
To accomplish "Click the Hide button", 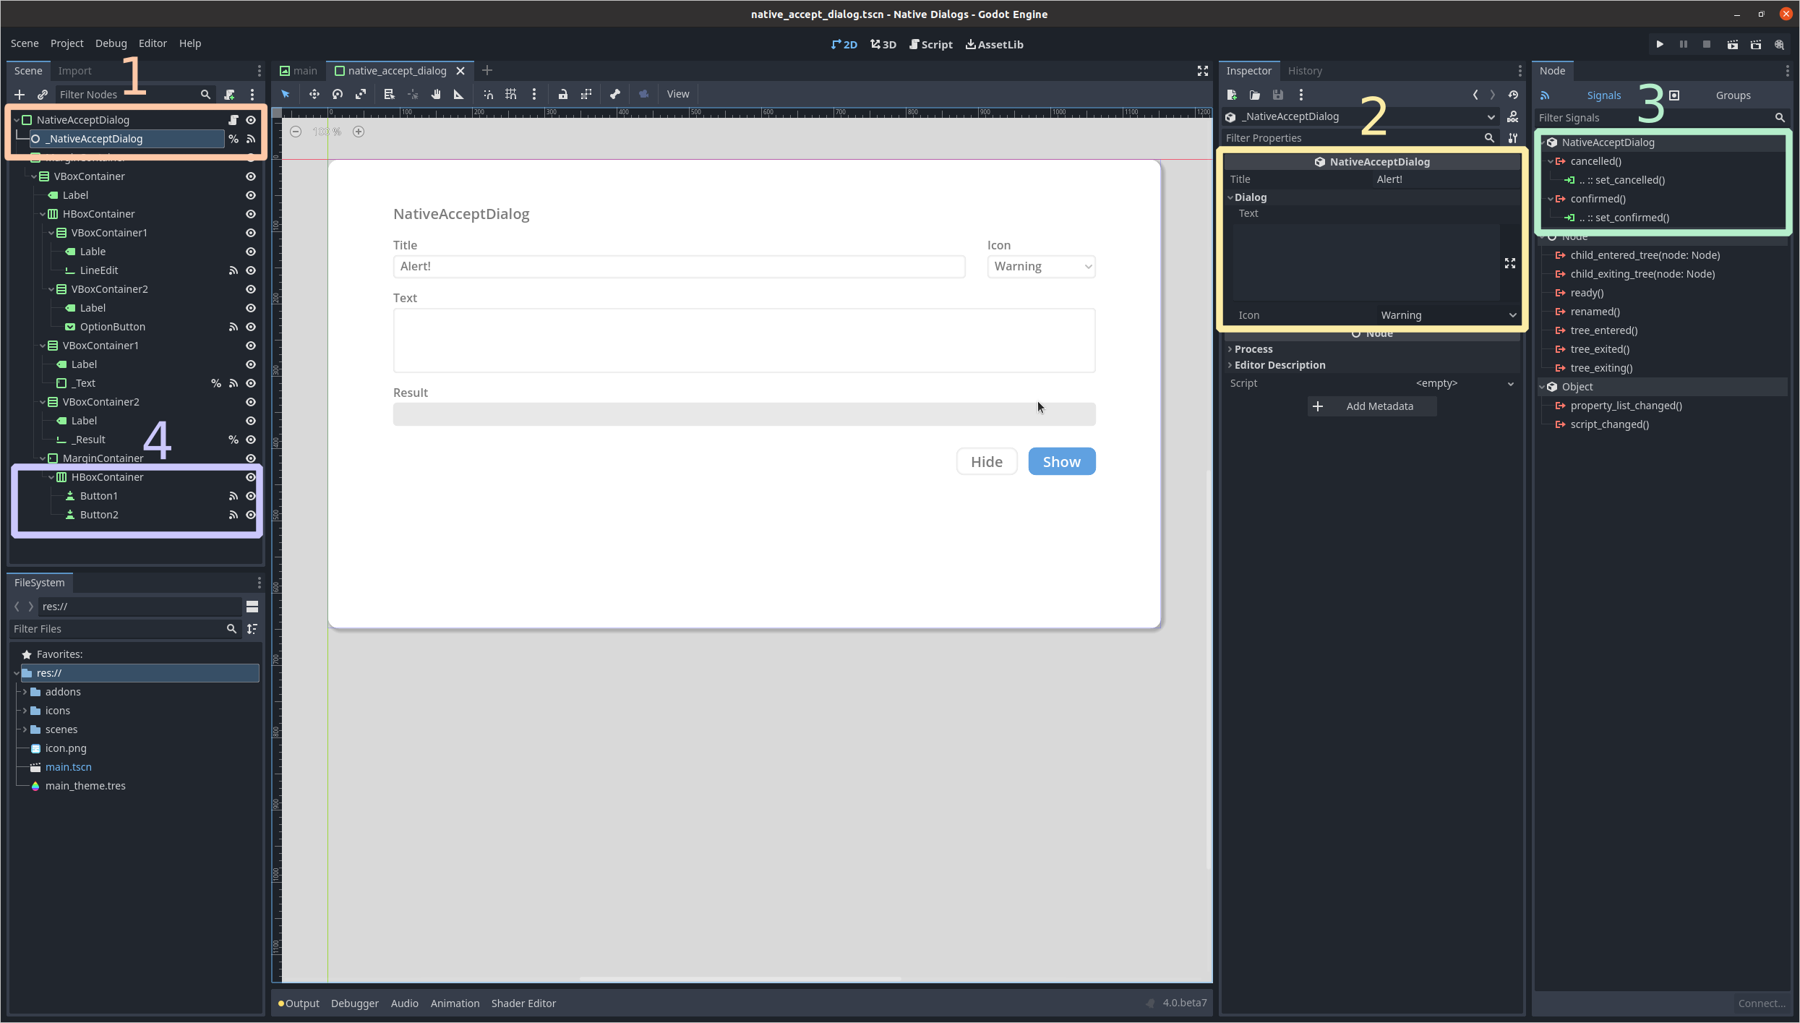I will (x=987, y=461).
